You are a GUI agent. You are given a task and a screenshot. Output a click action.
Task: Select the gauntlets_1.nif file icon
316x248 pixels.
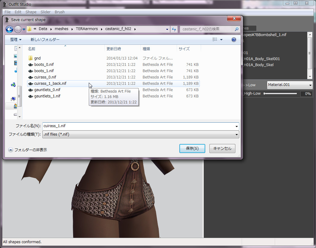30,96
